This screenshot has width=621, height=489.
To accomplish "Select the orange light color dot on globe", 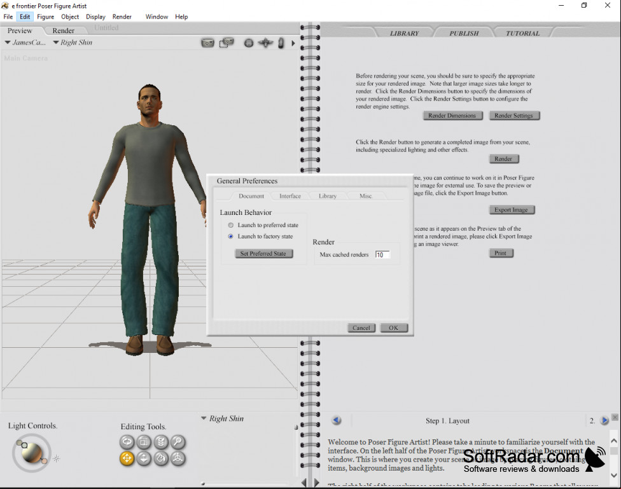I will [45, 461].
